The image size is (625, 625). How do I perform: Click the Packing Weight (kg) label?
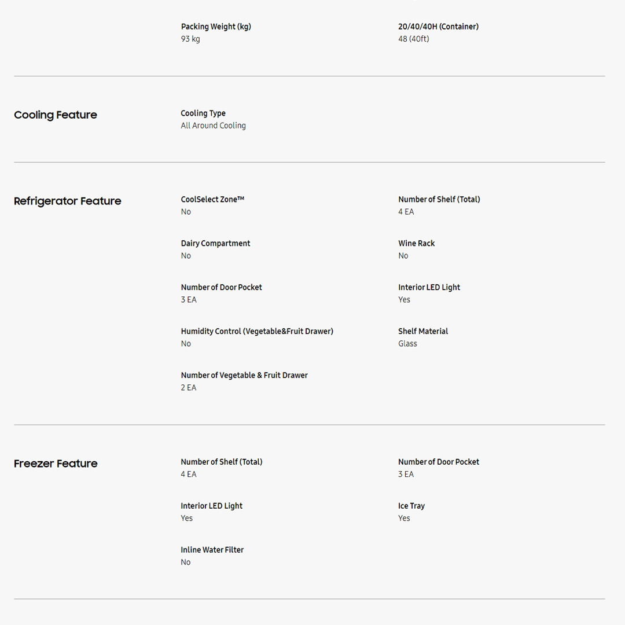tap(216, 27)
